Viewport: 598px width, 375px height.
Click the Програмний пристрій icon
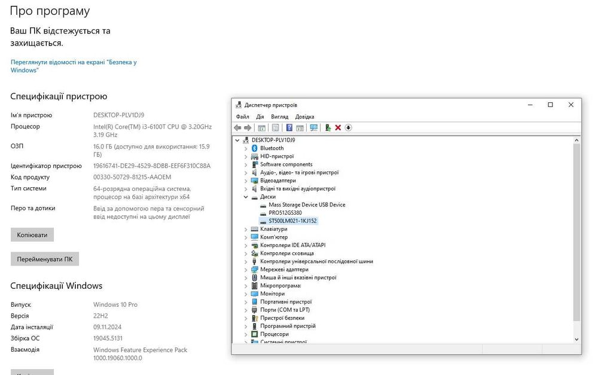click(254, 326)
